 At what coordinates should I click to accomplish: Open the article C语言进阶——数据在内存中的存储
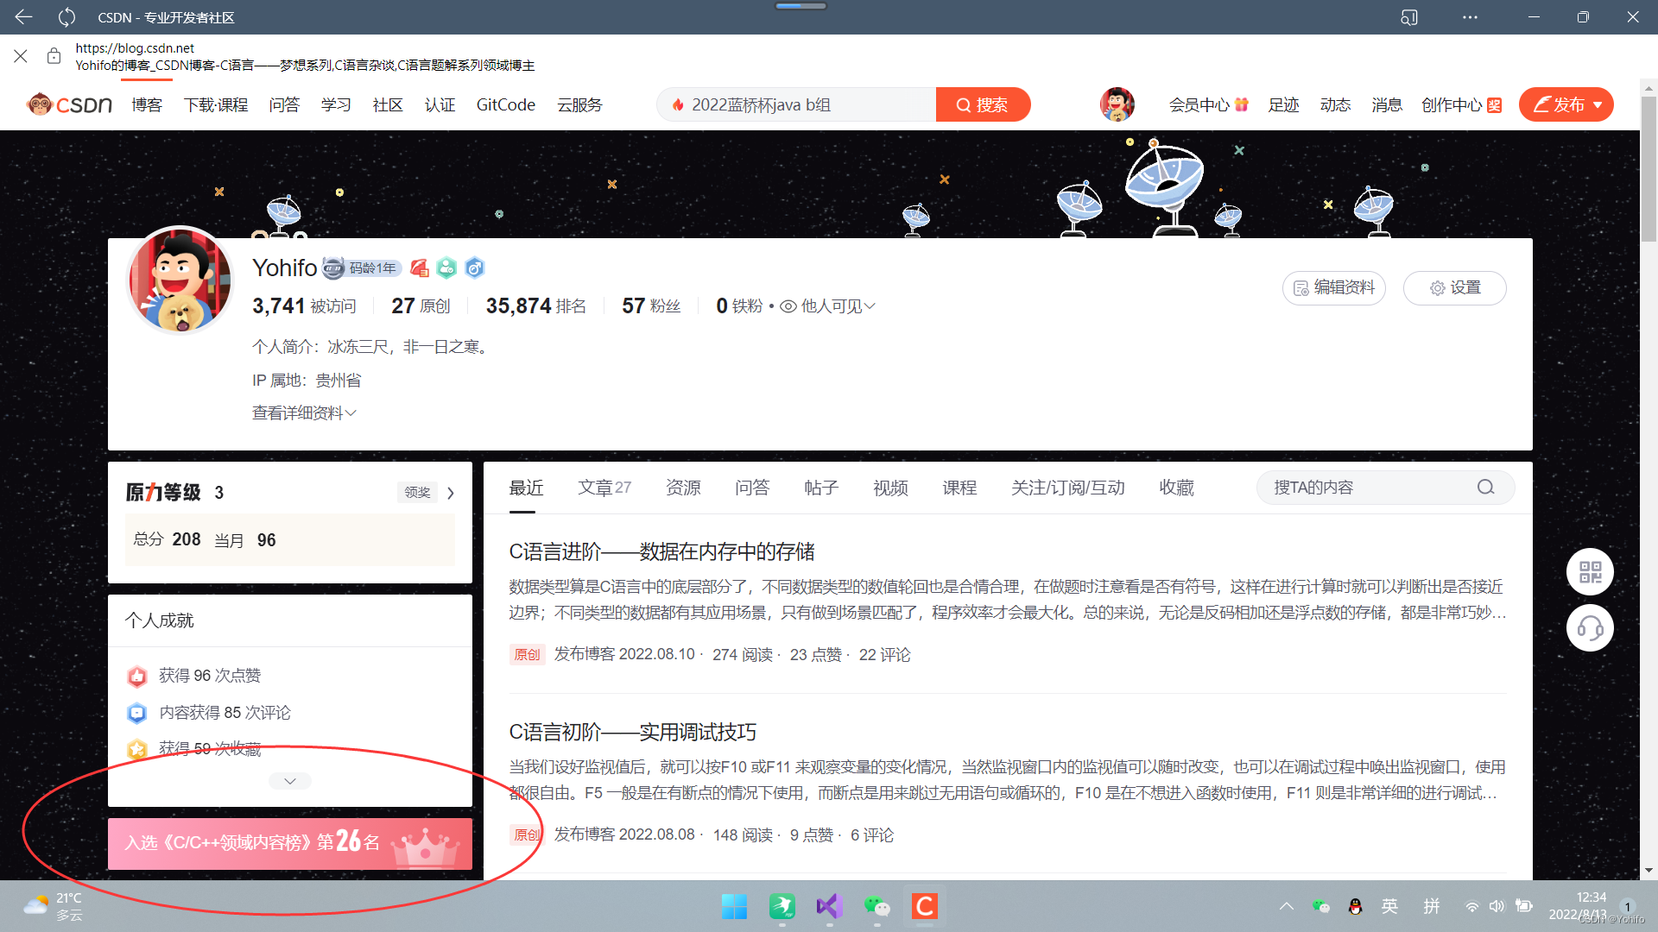[x=662, y=551]
